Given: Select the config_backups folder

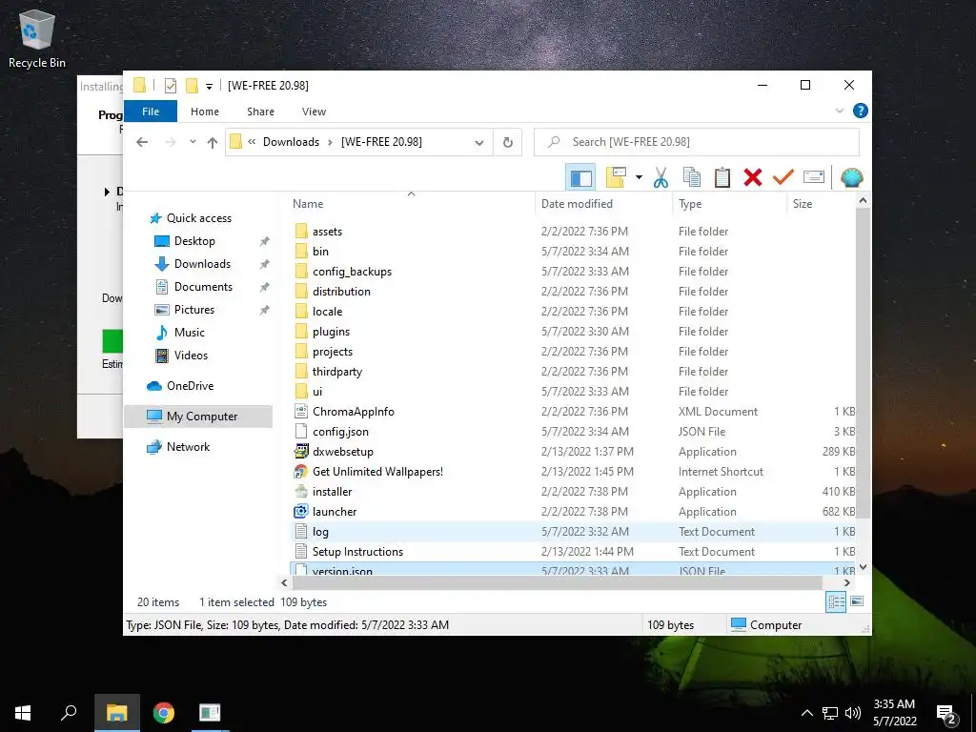Looking at the screenshot, I should [353, 272].
